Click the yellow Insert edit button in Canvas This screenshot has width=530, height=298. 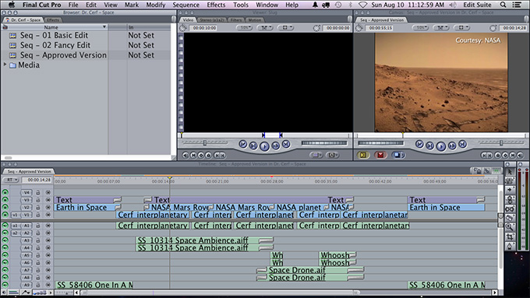click(x=363, y=155)
